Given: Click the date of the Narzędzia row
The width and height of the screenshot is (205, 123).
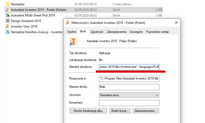Looking at the screenshot, I should coord(86,4).
